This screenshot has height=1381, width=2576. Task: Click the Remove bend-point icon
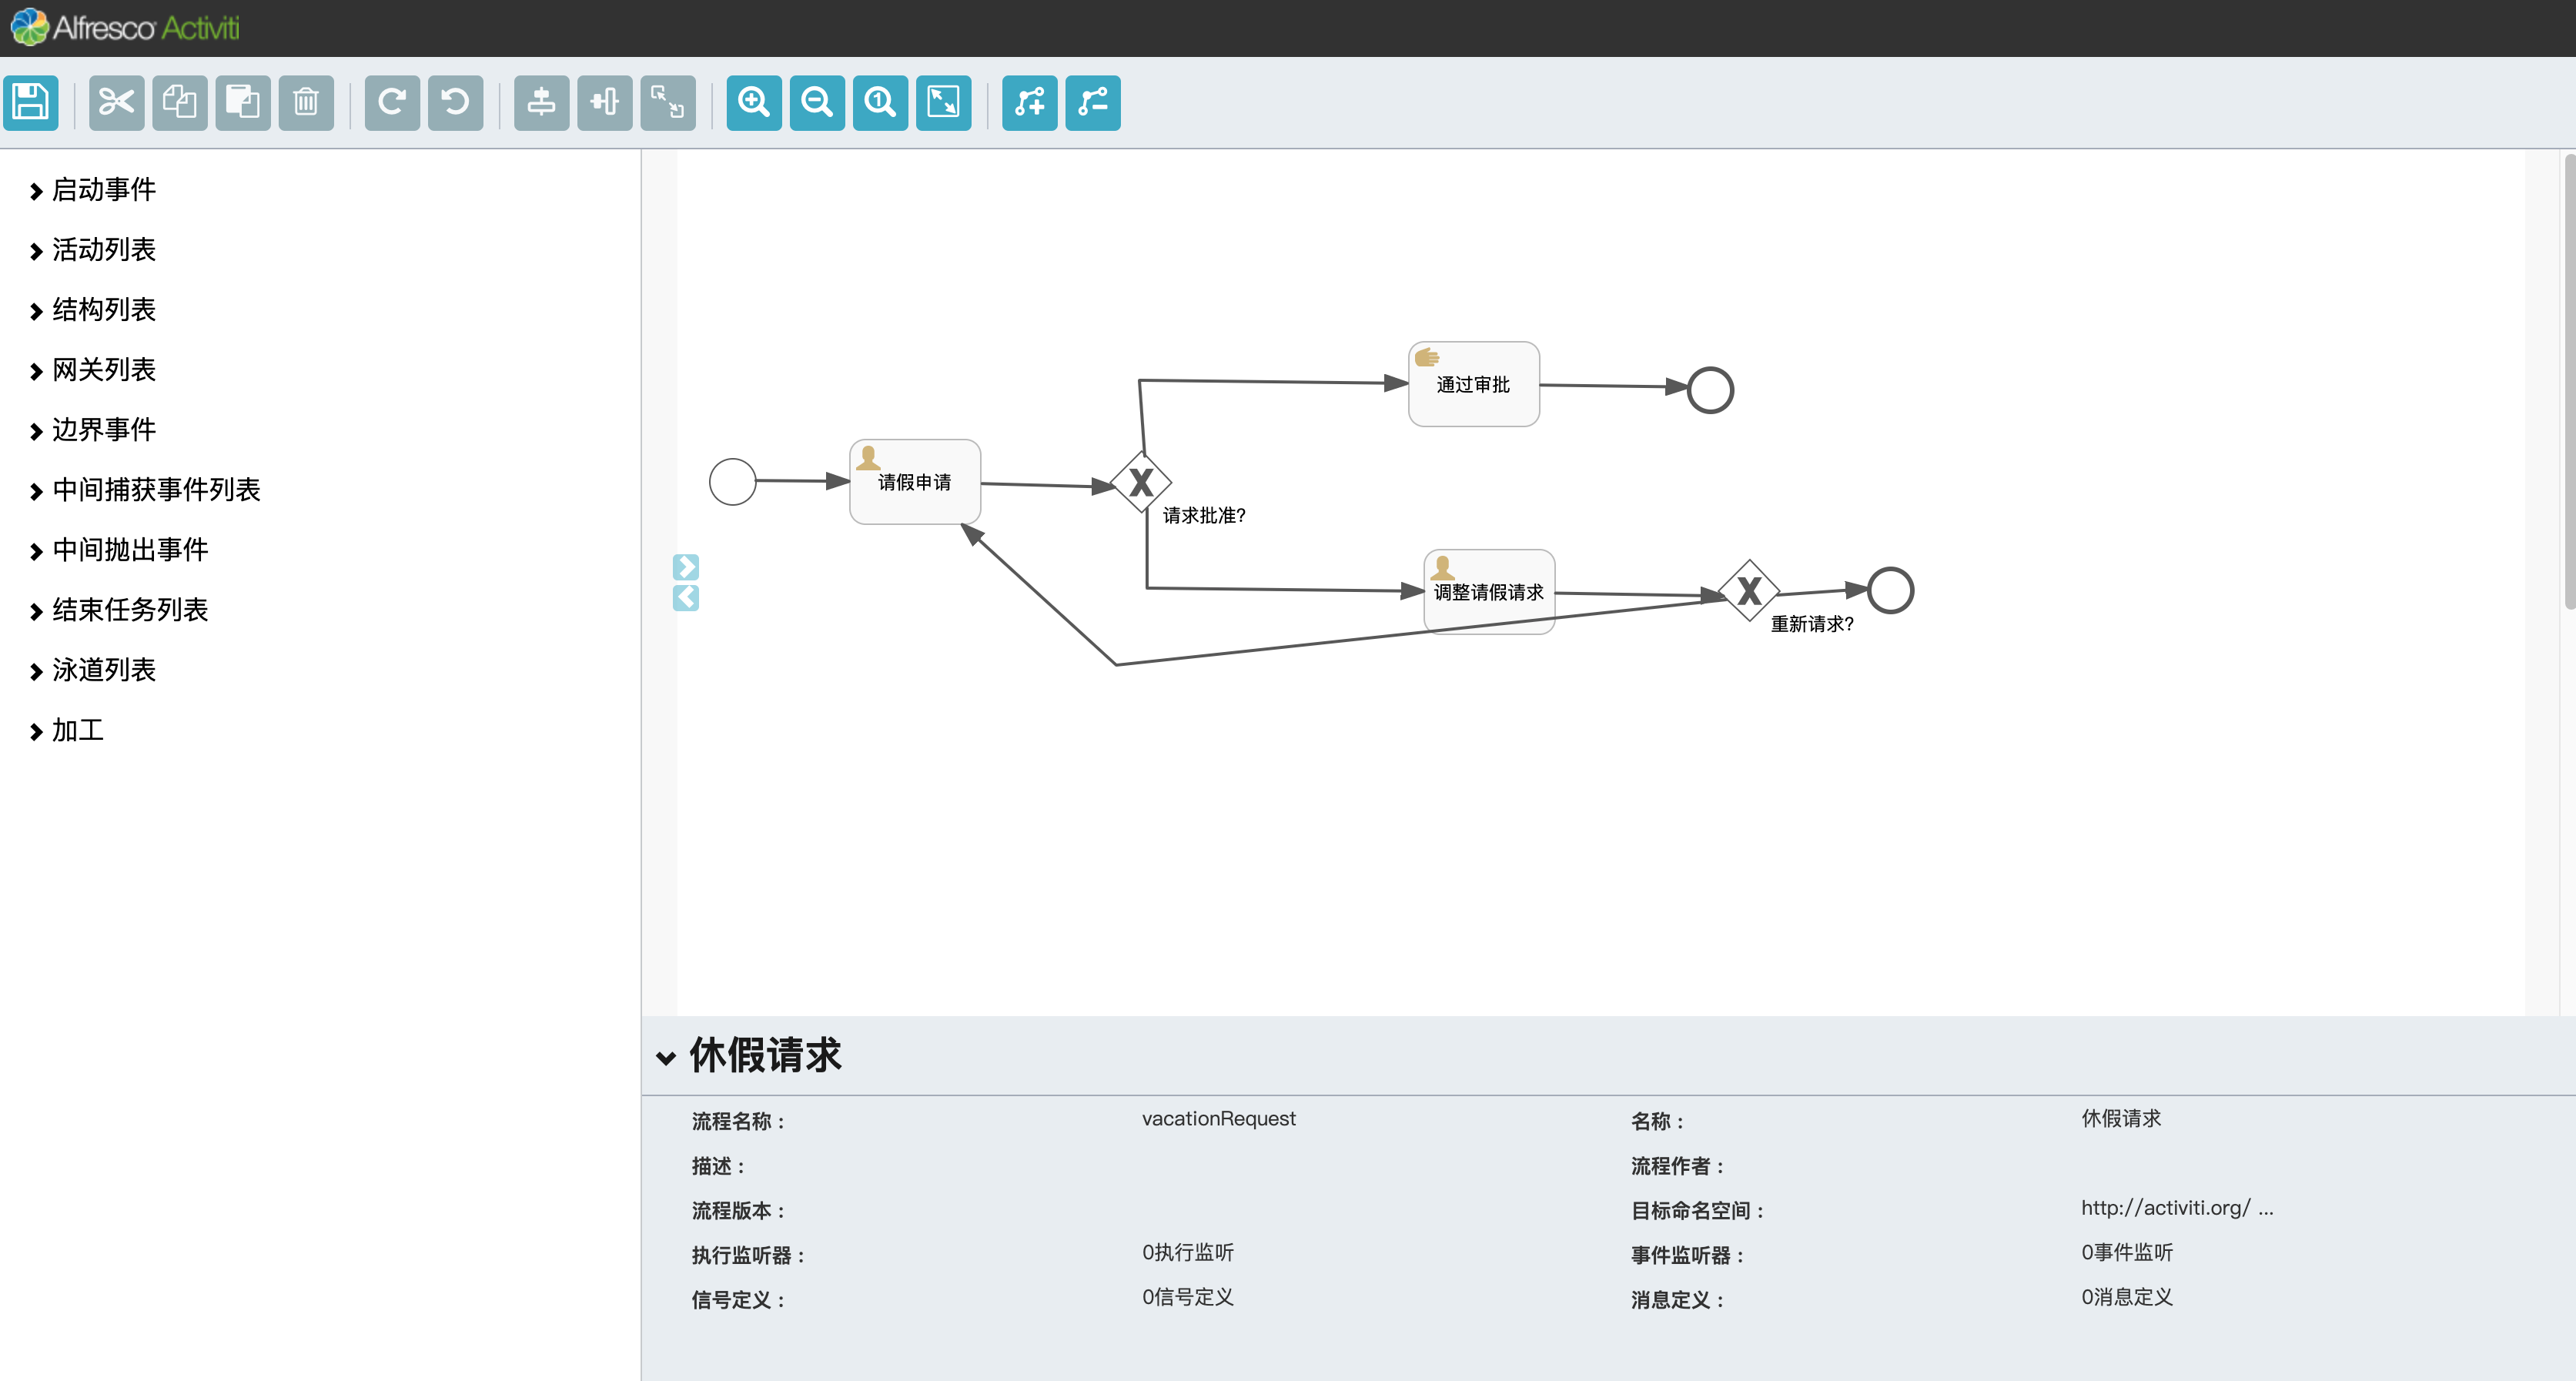1092,102
